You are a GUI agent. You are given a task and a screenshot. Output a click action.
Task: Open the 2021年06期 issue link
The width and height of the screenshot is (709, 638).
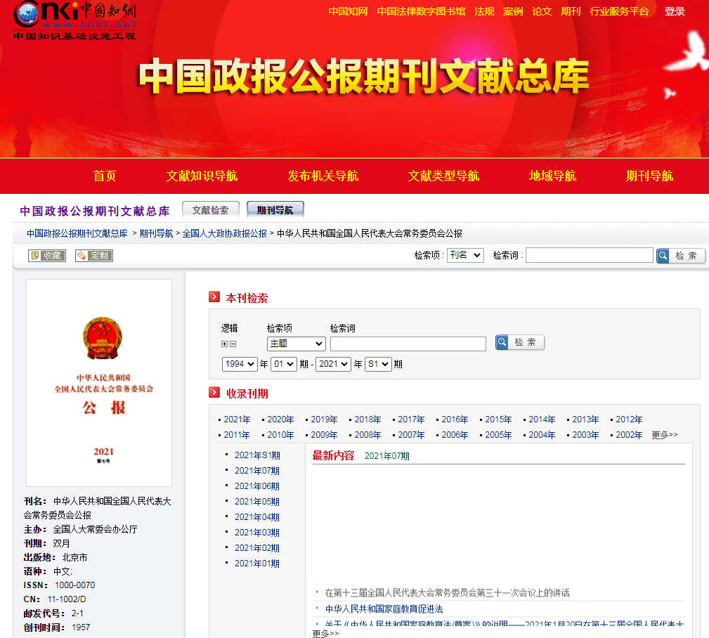coord(256,486)
